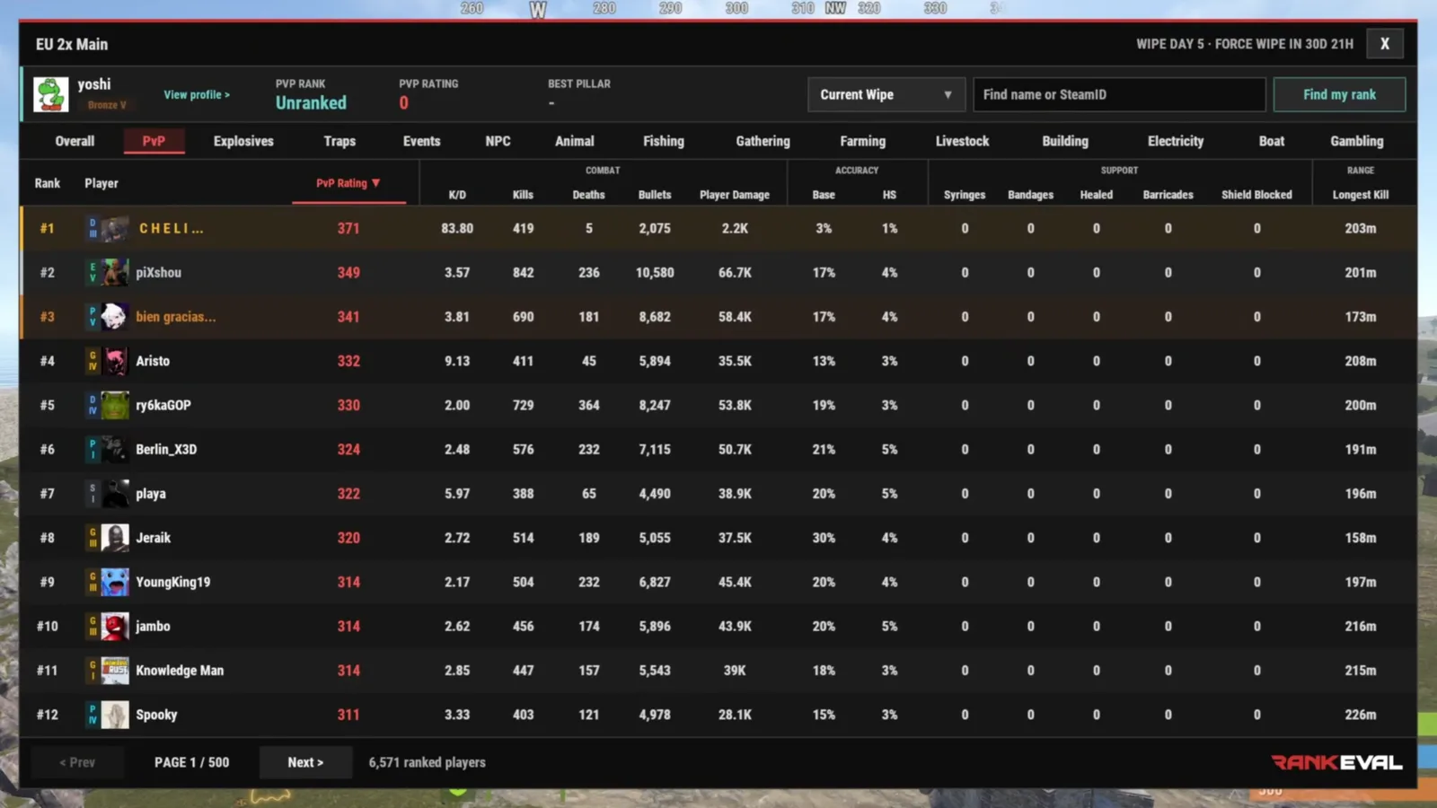Click the avatar of player piXshou
Image resolution: width=1437 pixels, height=808 pixels.
114,272
